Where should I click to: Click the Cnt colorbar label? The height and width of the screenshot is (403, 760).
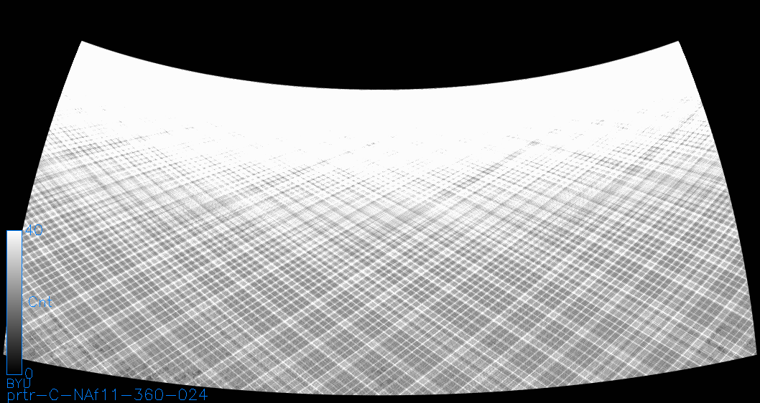click(40, 303)
